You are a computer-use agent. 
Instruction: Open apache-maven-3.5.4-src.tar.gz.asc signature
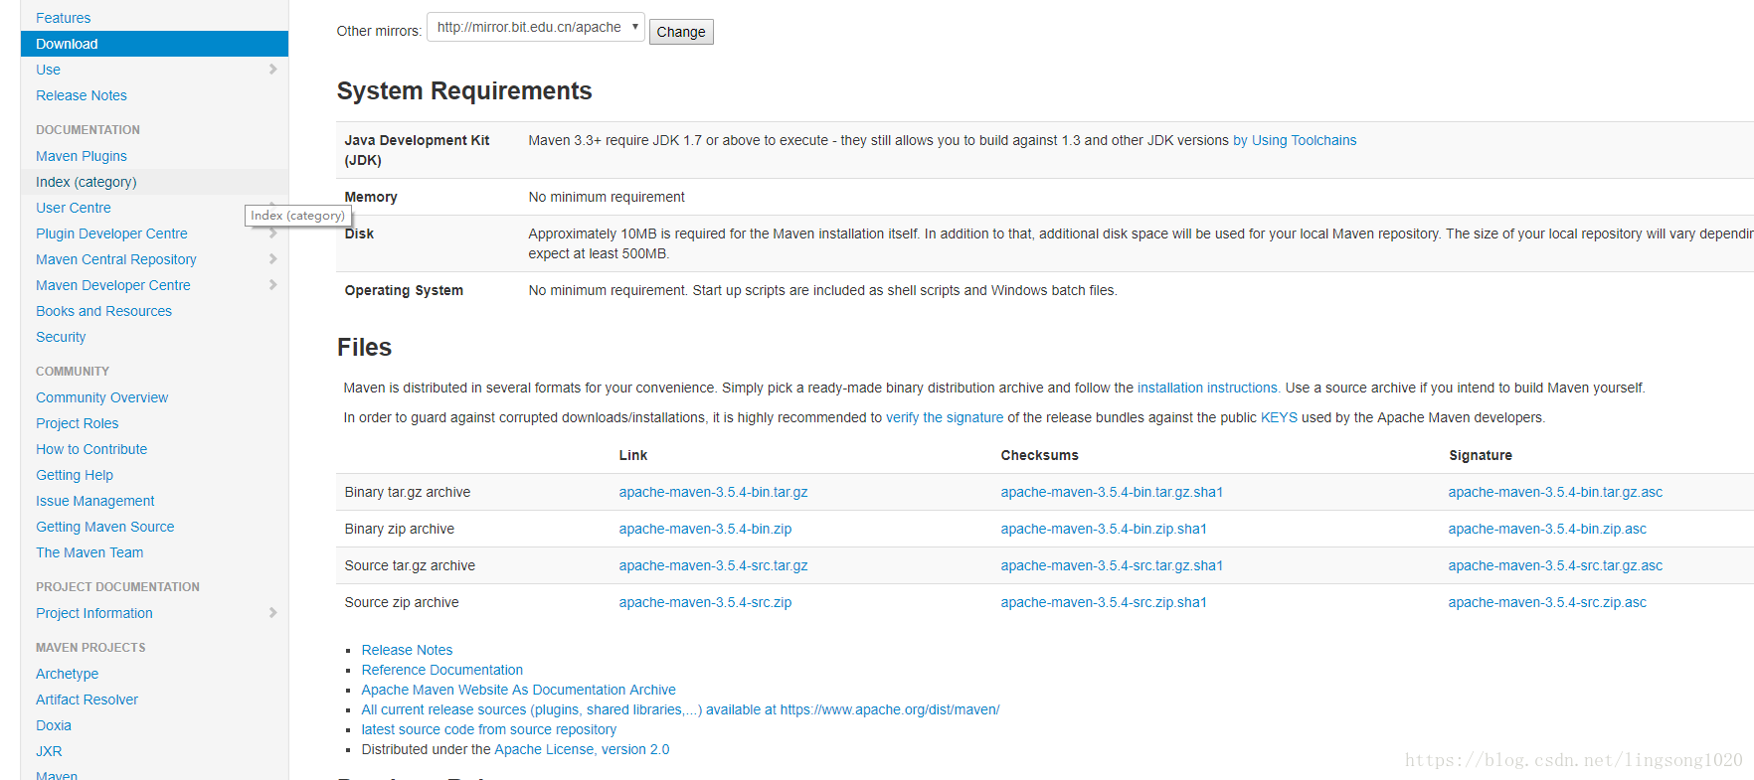point(1555,565)
